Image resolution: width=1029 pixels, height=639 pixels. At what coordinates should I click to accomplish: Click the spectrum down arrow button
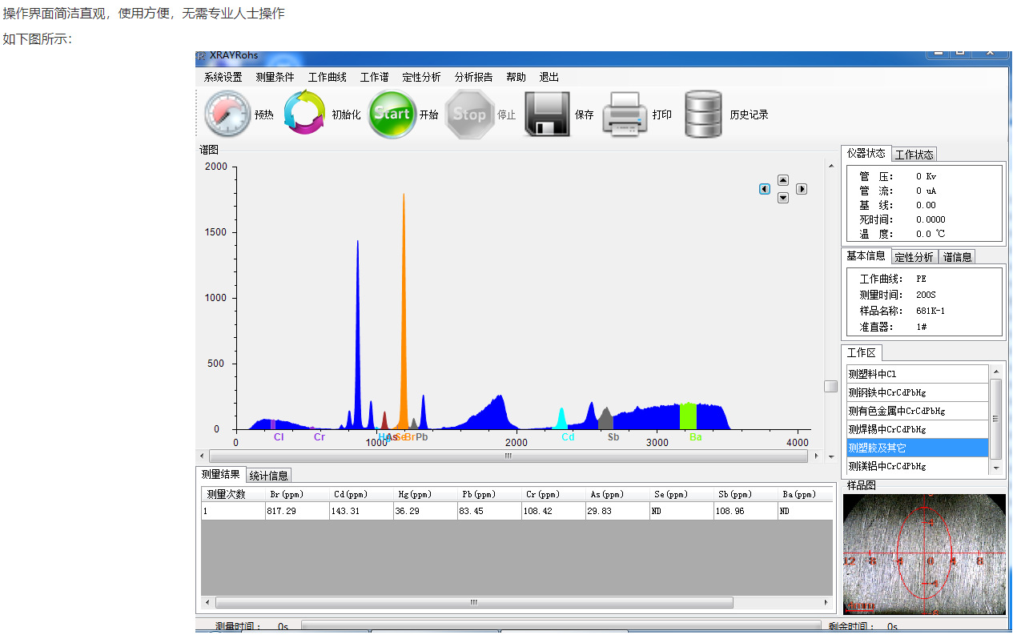pyautogui.click(x=783, y=198)
